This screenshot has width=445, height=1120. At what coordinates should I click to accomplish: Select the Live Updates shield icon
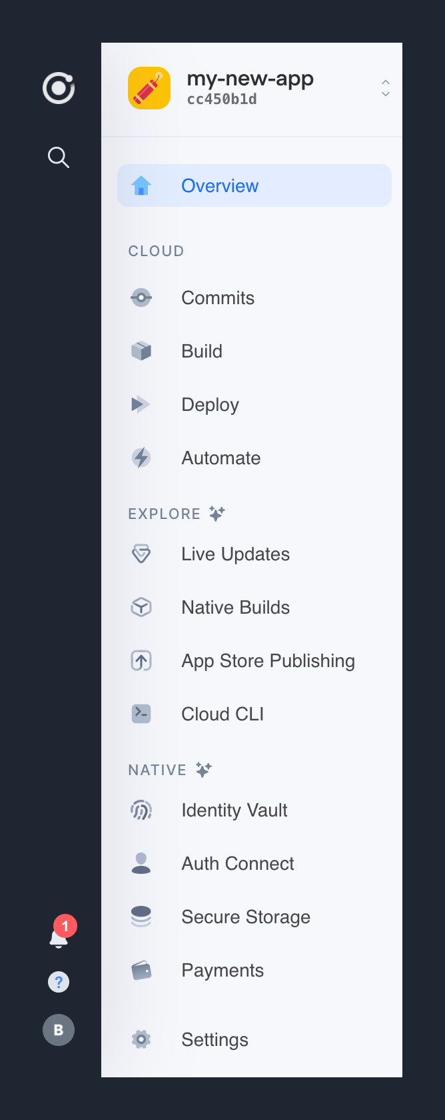click(141, 554)
